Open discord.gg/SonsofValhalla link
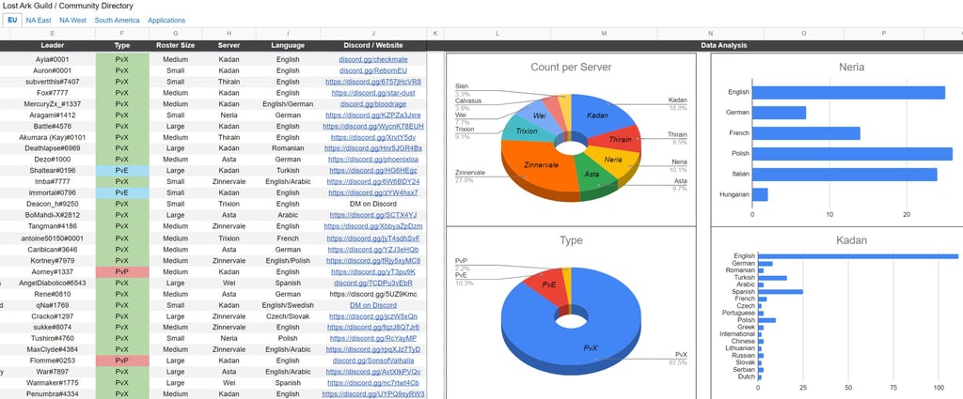Viewport: 963px width, 399px height. tap(372, 361)
